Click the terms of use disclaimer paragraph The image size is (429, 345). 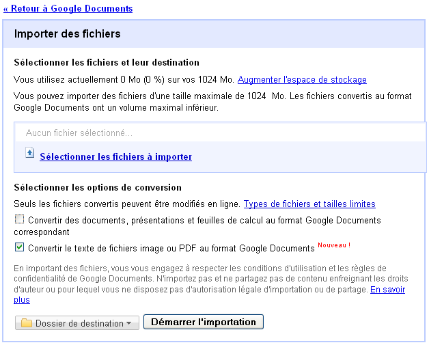(x=205, y=279)
